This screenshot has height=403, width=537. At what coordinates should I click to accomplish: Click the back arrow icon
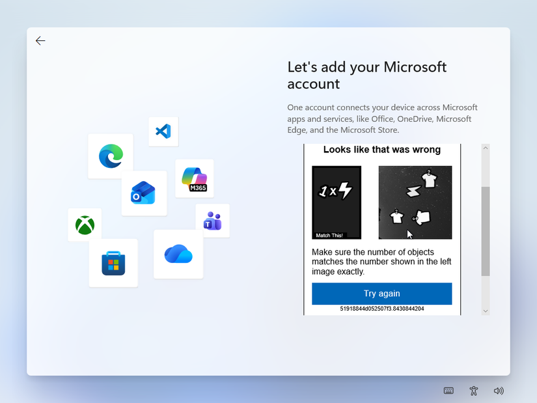tap(40, 41)
